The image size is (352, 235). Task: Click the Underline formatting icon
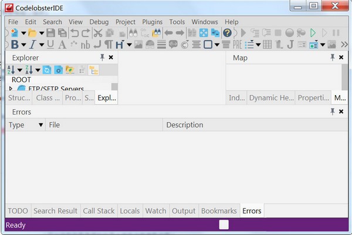pos(50,45)
